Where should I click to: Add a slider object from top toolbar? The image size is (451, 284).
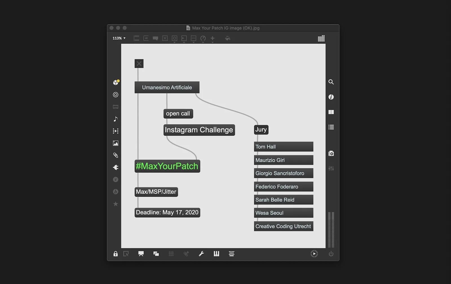coord(193,38)
